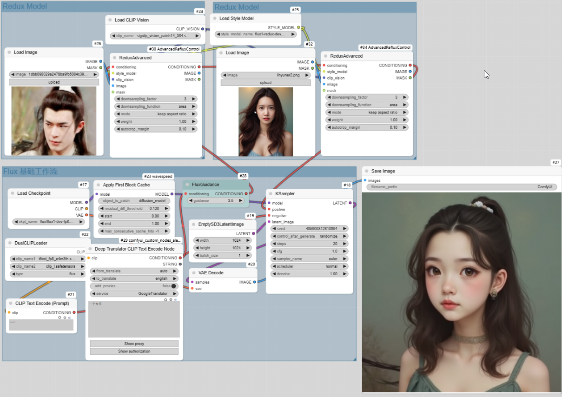
Task: Collapse the DualCLIPLoader node dot
Action: click(10, 243)
